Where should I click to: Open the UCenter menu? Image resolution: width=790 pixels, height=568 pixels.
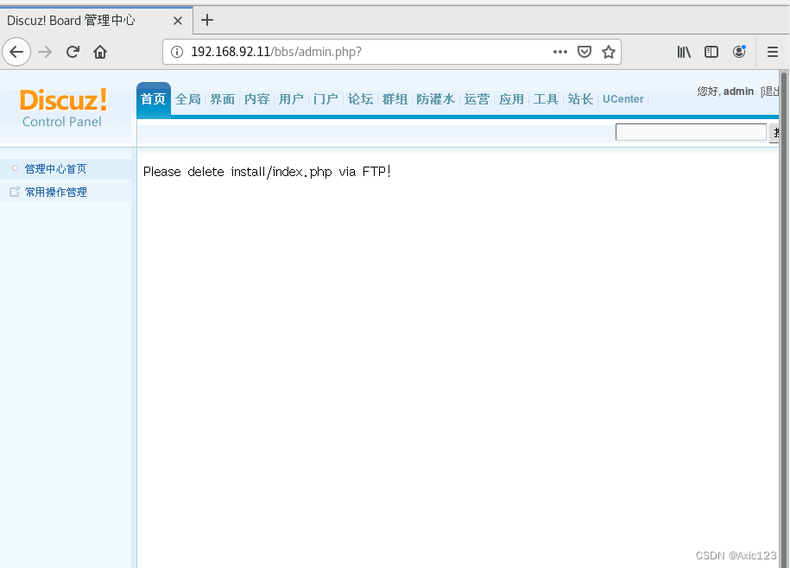tap(623, 99)
